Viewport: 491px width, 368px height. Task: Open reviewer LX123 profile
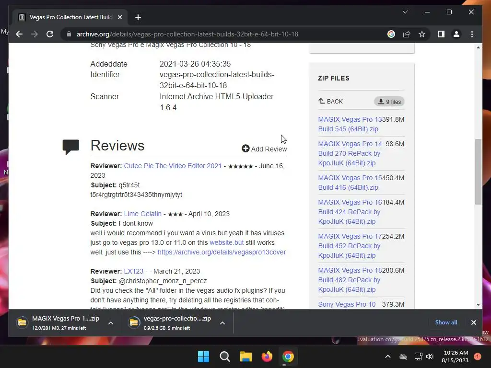pyautogui.click(x=134, y=271)
